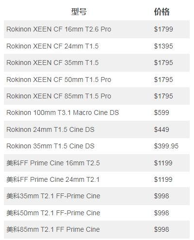Click the 价格 column header
194x240 pixels.
tap(162, 12)
